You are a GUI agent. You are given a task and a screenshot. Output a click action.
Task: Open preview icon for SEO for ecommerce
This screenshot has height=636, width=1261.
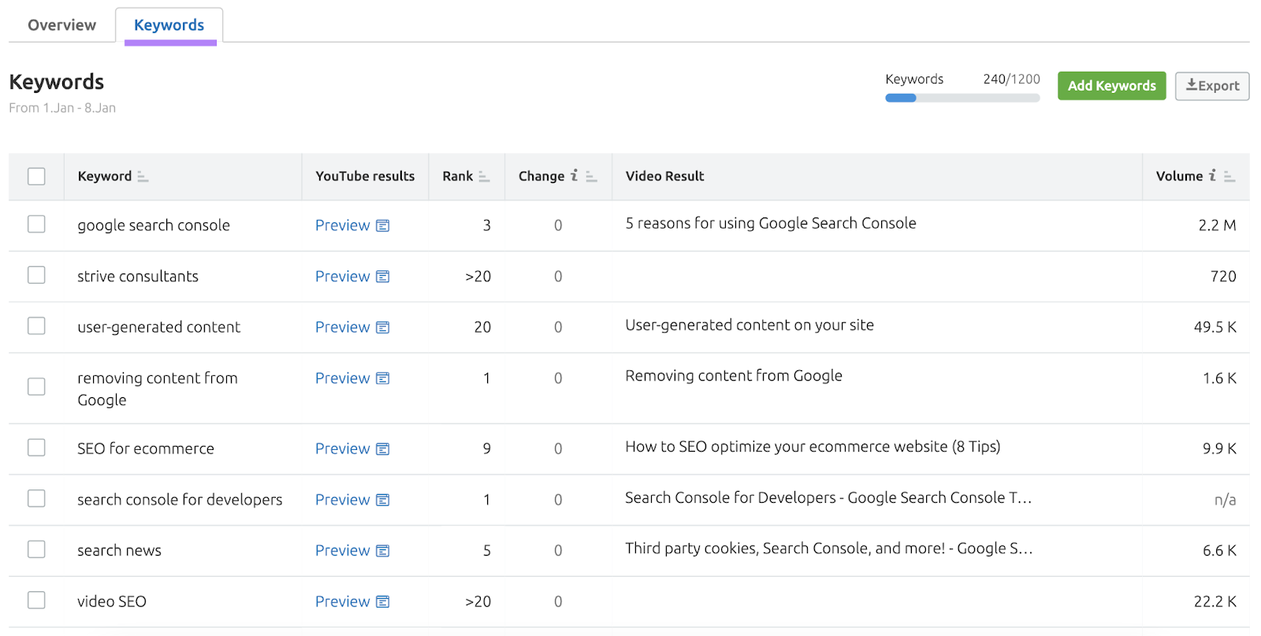point(383,449)
